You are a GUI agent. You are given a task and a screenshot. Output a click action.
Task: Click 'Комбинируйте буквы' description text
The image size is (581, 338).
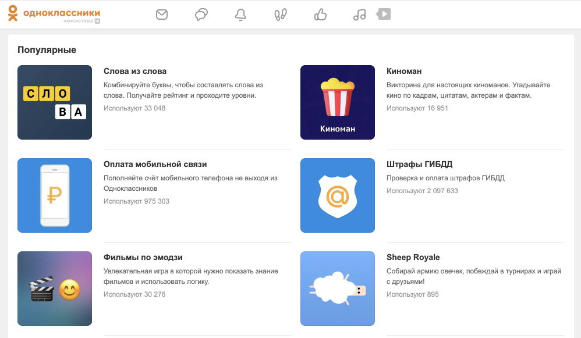point(183,90)
